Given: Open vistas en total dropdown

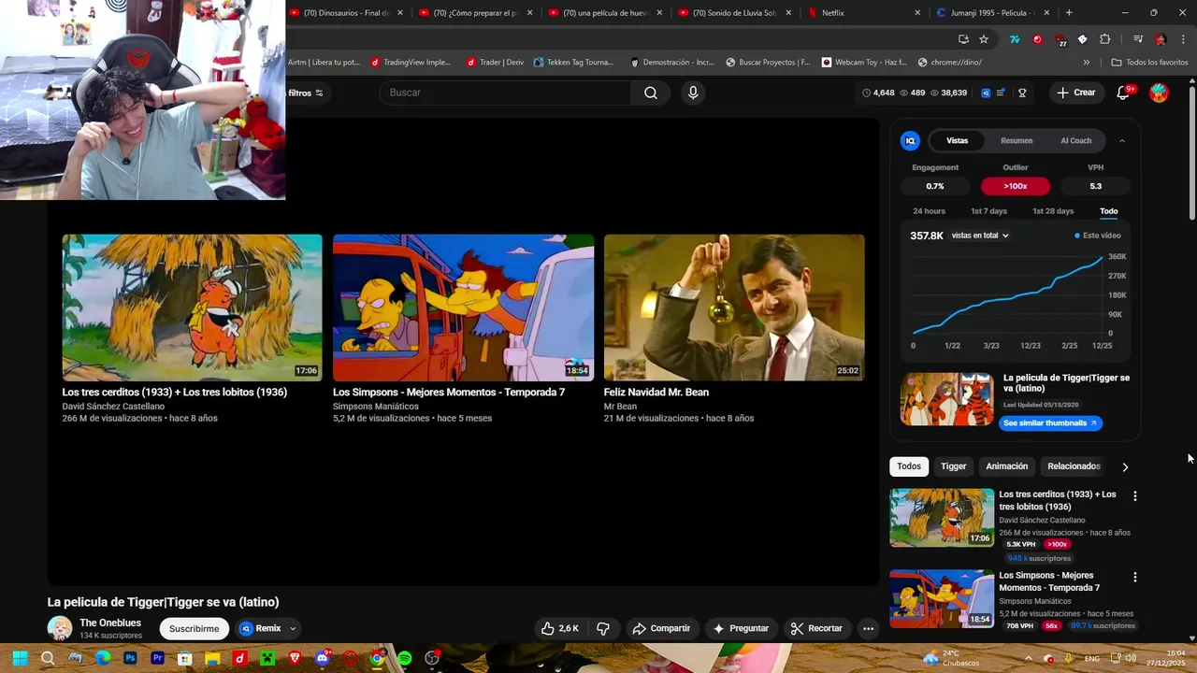Looking at the screenshot, I should click(980, 236).
